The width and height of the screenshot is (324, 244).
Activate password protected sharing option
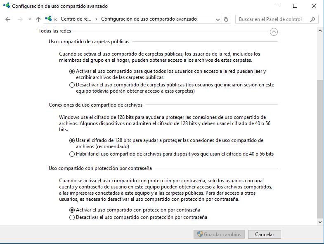[x=72, y=210]
